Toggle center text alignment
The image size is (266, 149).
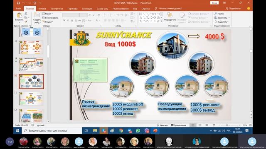pos(109,20)
